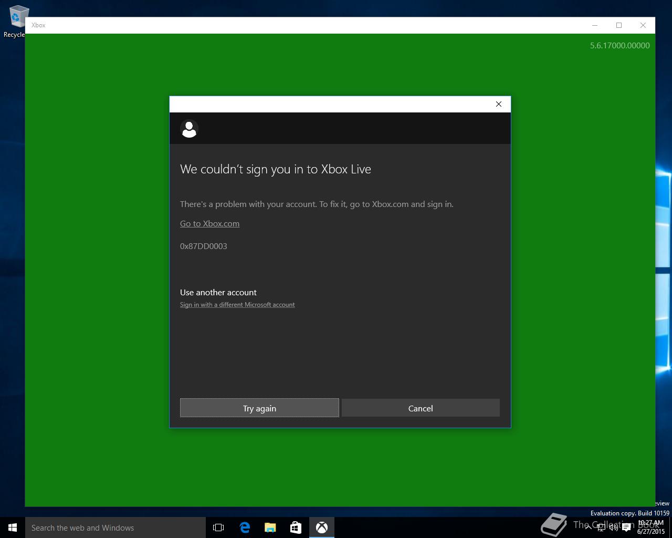Click the Search the web and Windows box
Screen dimensions: 672x538
click(x=115, y=527)
